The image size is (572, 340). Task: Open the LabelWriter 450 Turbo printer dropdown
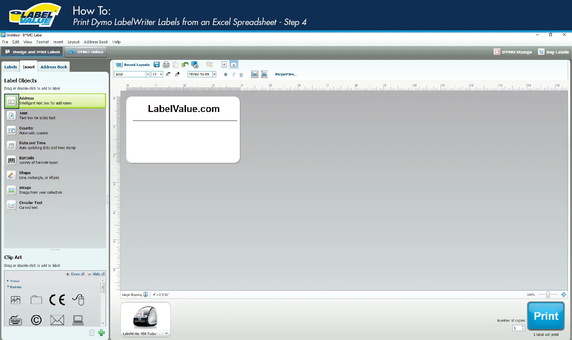point(166,333)
